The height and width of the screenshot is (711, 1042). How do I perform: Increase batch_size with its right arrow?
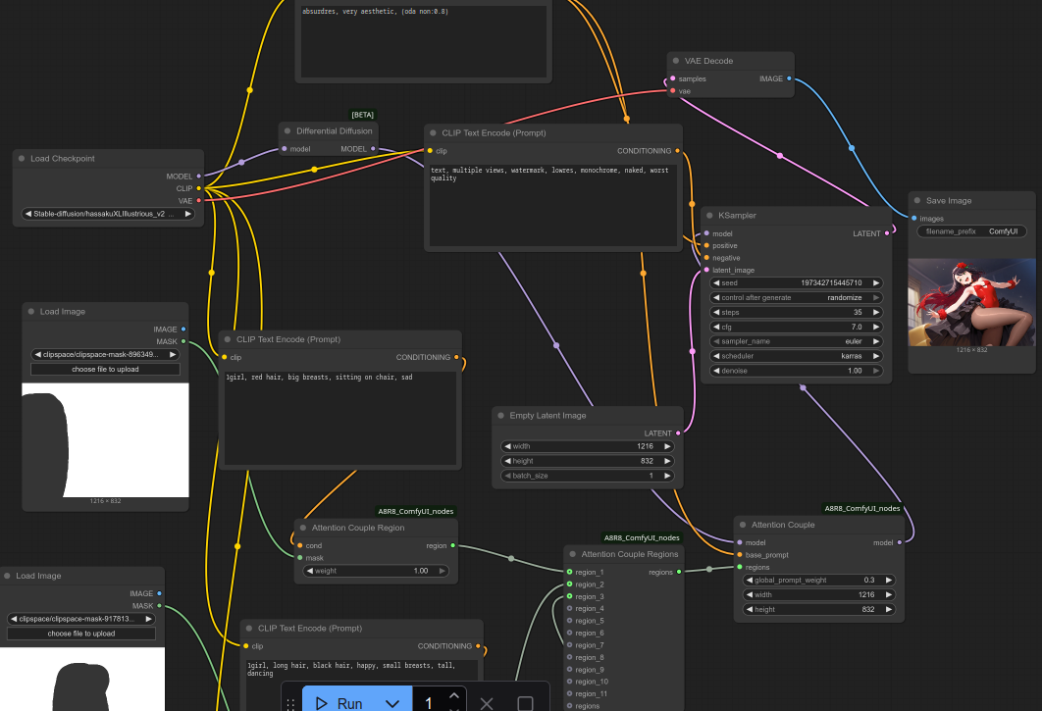(x=667, y=476)
